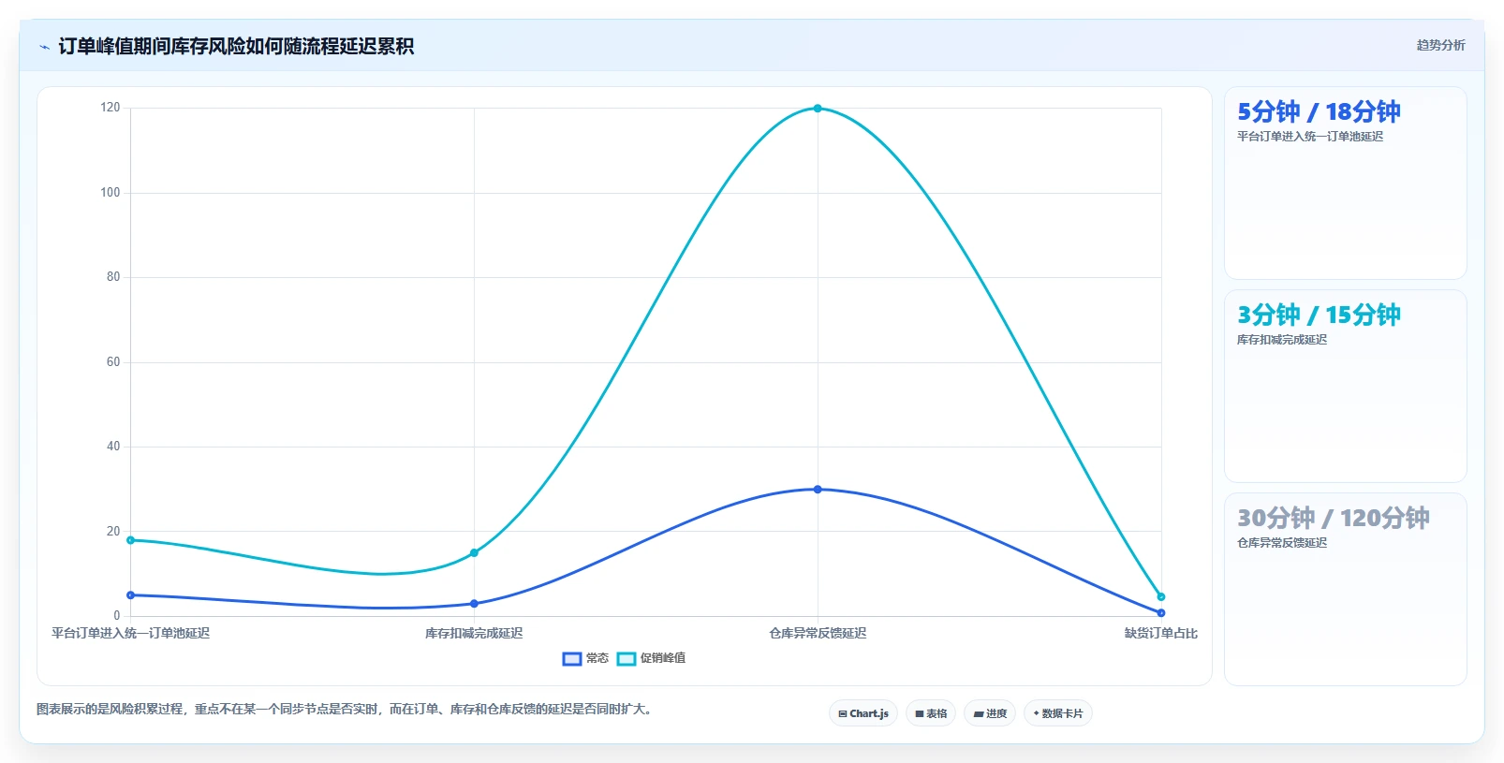Viewport: 1504px width, 763px height.
Task: Click the 仓库异常反馈延迟 card caption
Action: click(1282, 543)
